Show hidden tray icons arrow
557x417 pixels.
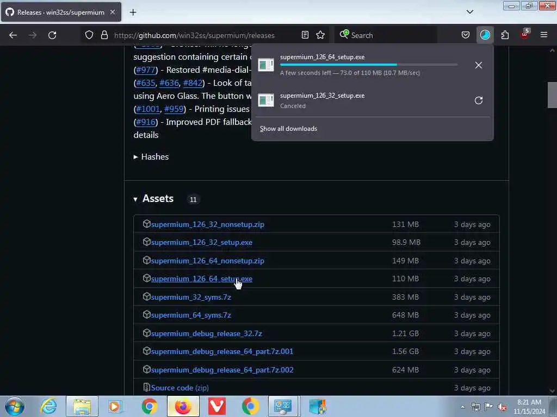(x=462, y=407)
